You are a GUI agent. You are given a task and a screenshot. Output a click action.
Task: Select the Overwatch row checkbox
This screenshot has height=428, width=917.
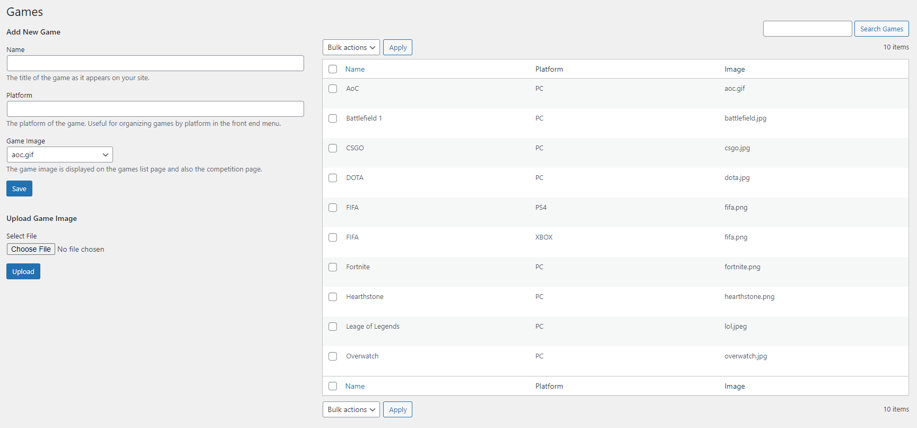coord(333,356)
